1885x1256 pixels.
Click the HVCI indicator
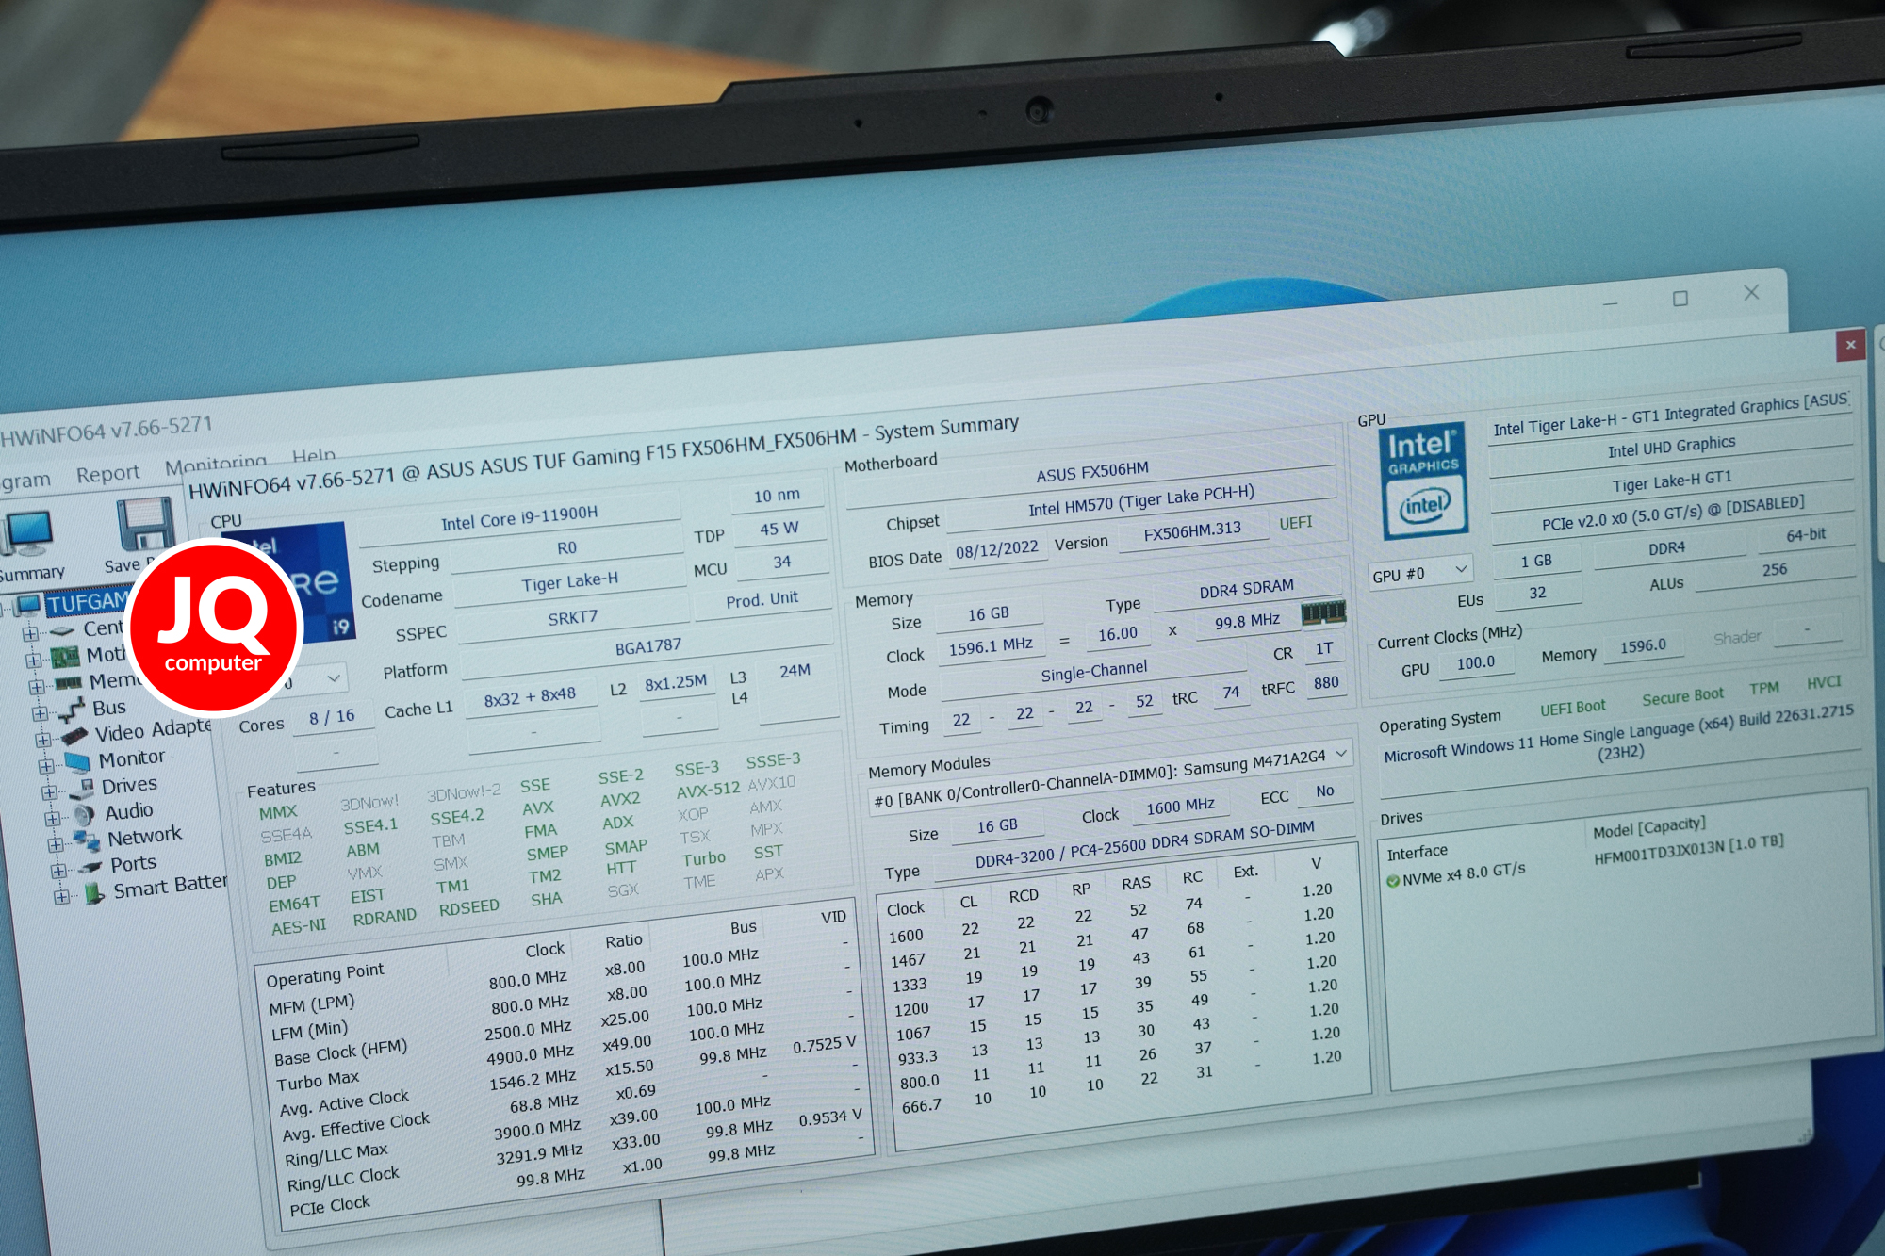(x=1823, y=682)
